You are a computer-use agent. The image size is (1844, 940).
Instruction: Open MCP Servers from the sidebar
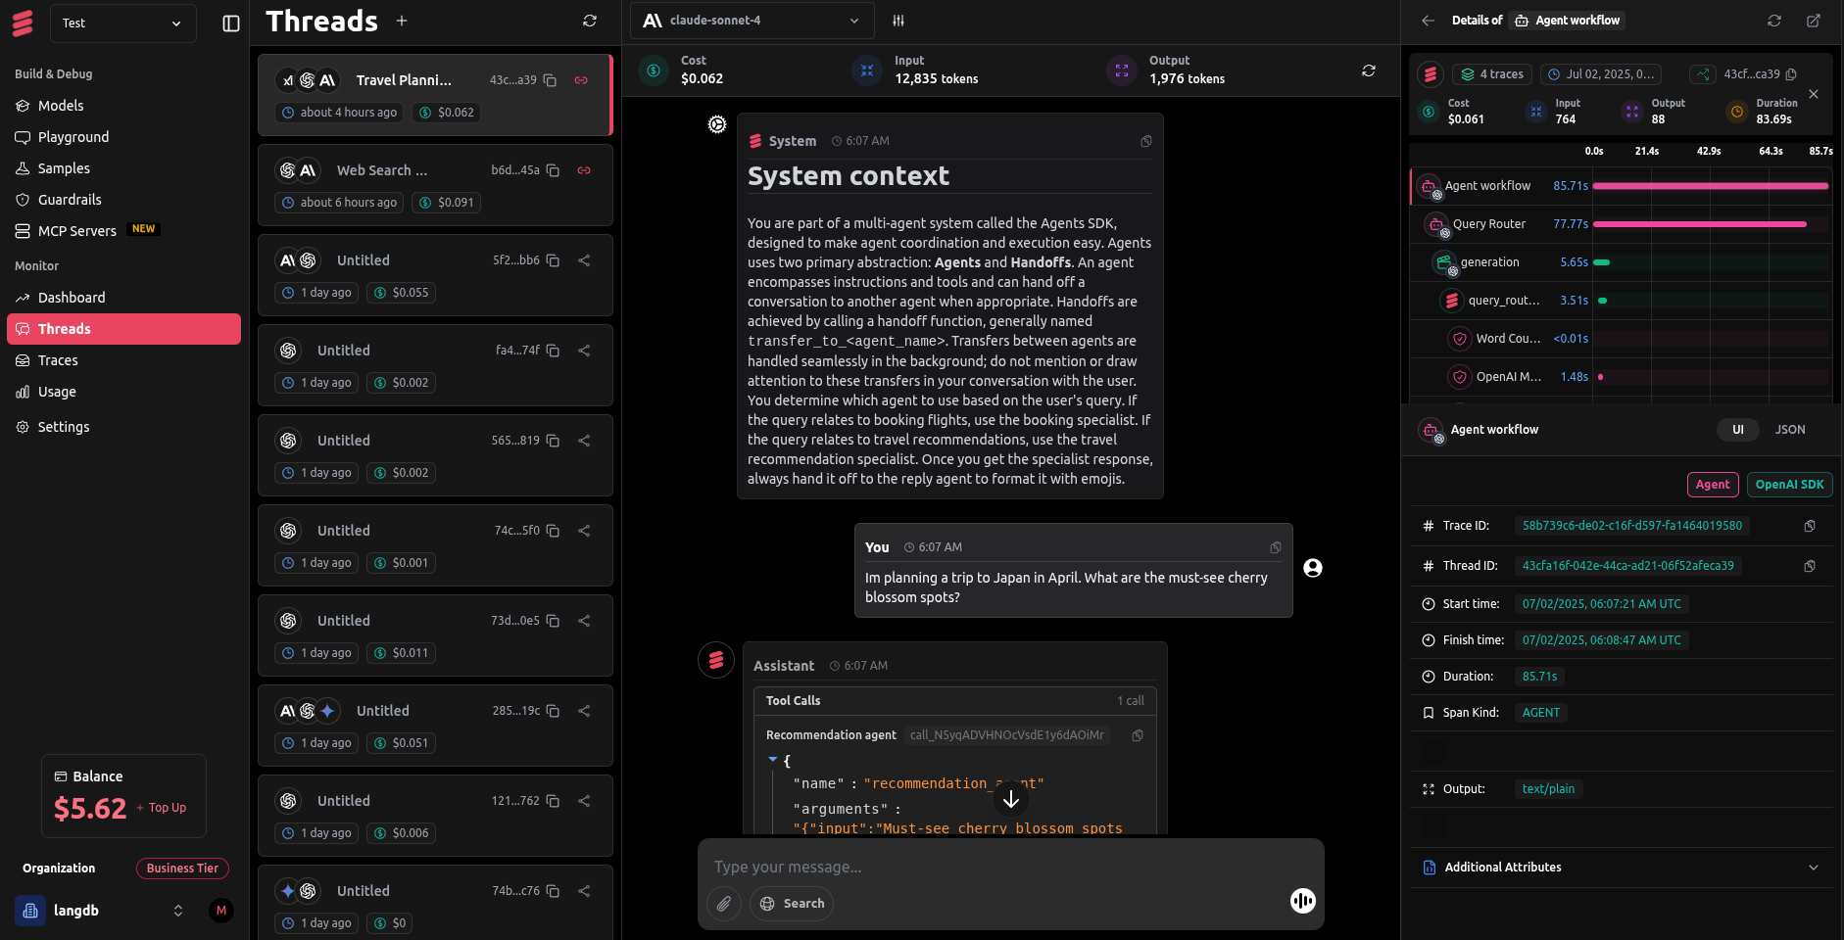(x=76, y=230)
